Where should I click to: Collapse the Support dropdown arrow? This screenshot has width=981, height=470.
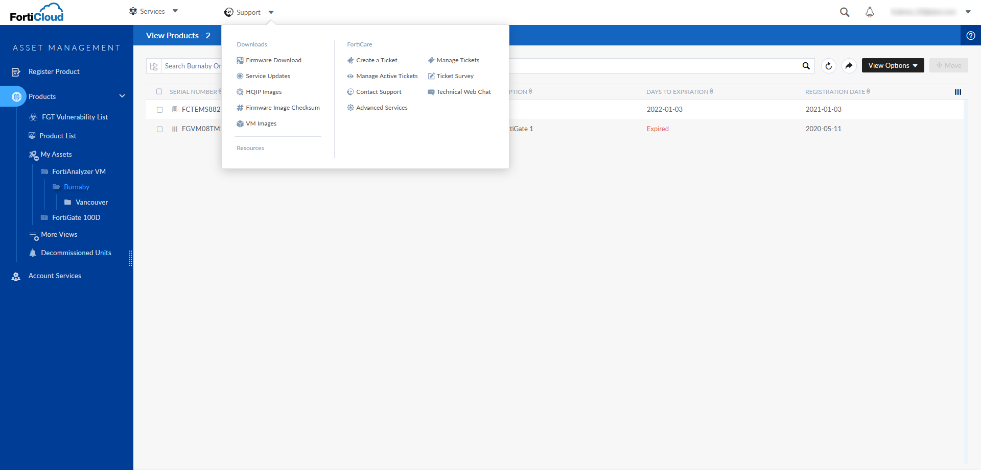(271, 12)
